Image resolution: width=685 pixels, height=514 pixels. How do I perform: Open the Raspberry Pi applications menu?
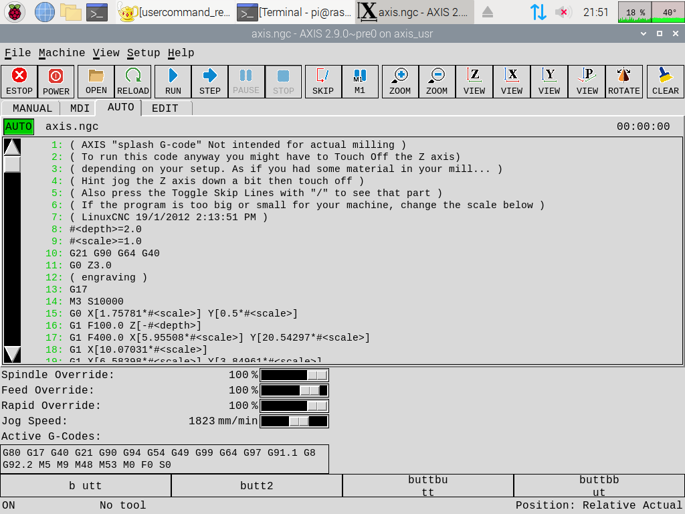click(15, 12)
